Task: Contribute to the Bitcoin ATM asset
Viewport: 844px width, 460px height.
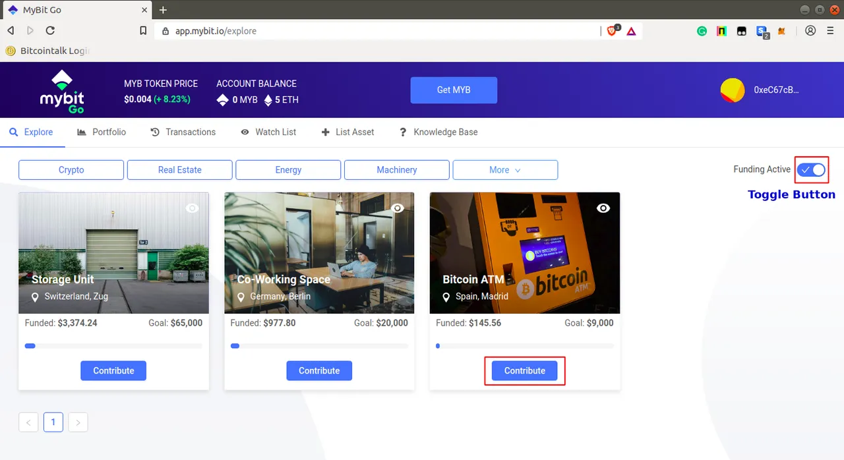Action: [x=525, y=371]
